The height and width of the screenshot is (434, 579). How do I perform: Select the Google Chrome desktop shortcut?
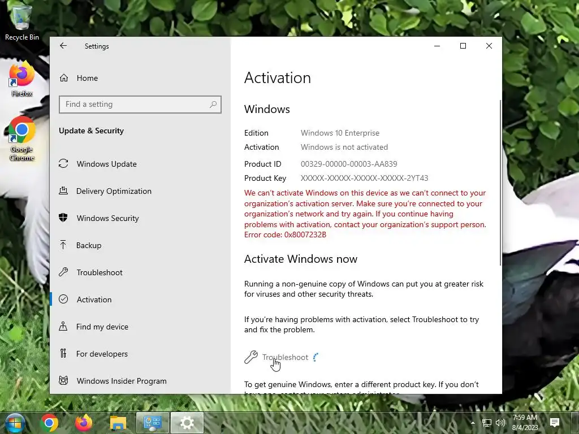pyautogui.click(x=22, y=139)
